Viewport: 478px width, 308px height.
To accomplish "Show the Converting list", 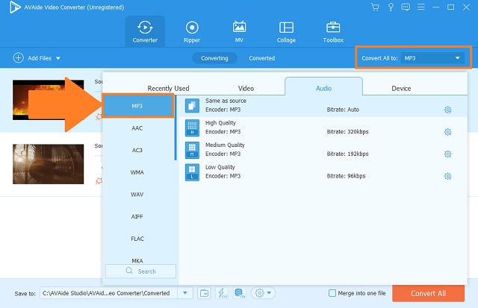I will [214, 58].
